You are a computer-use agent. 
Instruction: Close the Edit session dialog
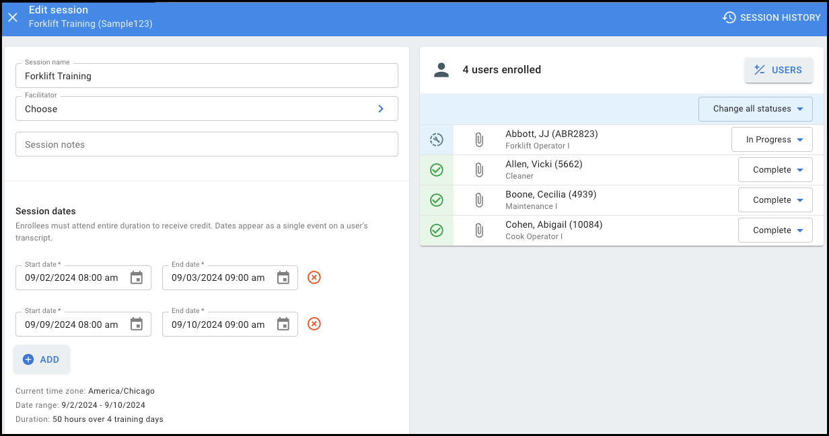13,17
